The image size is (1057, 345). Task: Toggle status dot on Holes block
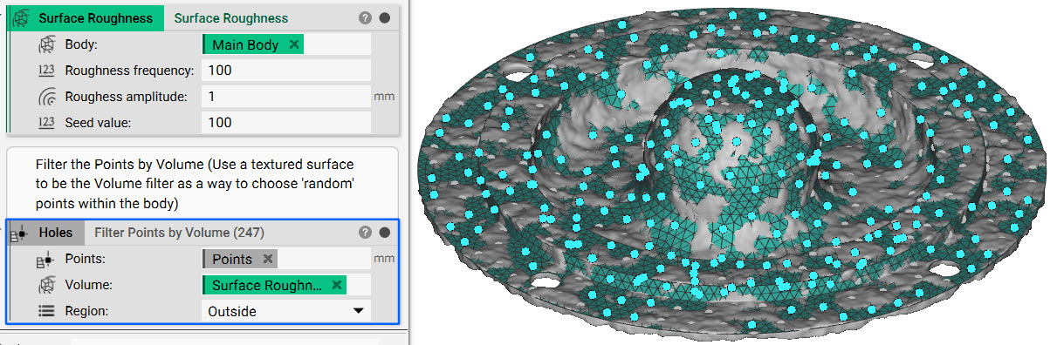coord(385,233)
